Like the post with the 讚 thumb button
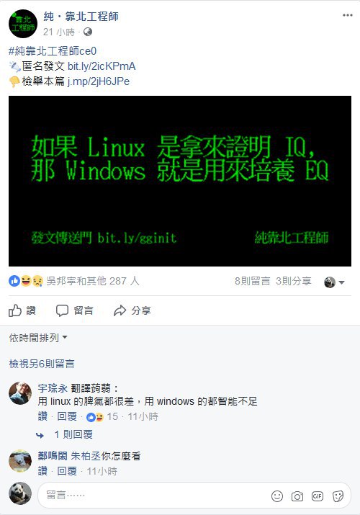This screenshot has height=515, width=360. 22,310
